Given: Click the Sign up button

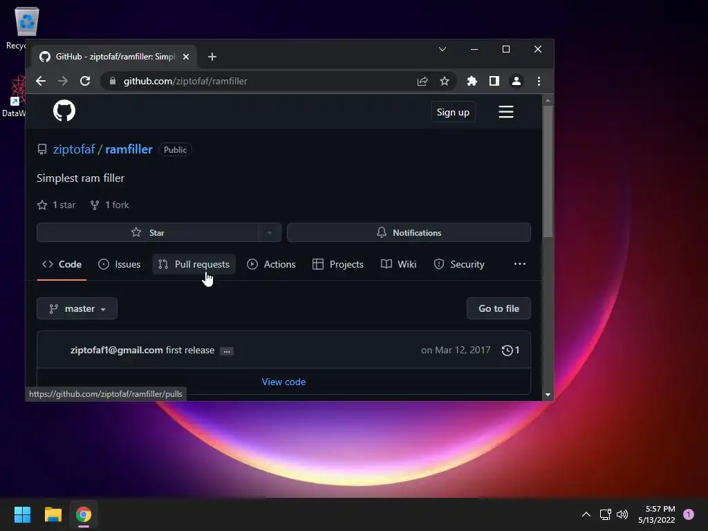Looking at the screenshot, I should click(x=453, y=113).
